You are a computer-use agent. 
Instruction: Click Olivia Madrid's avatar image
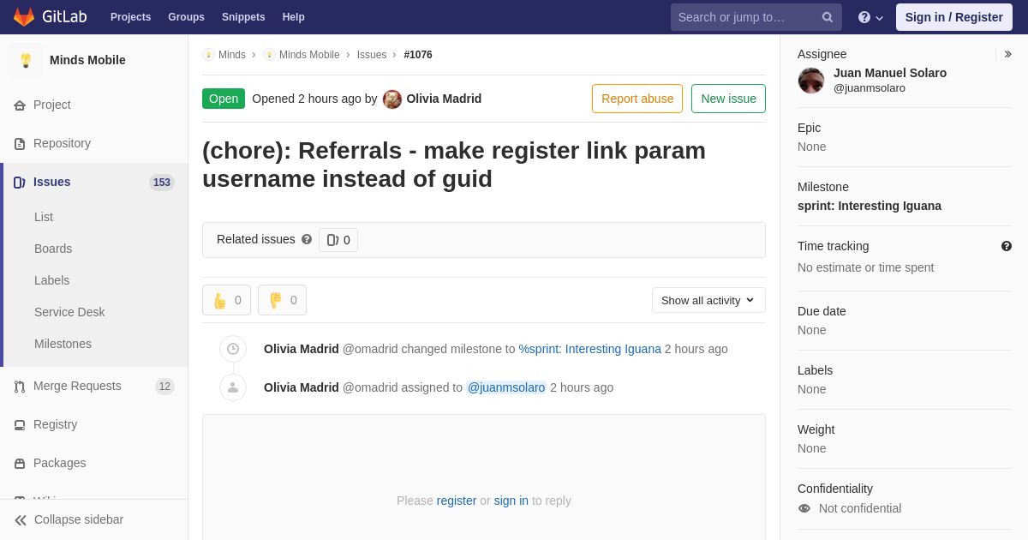click(392, 99)
